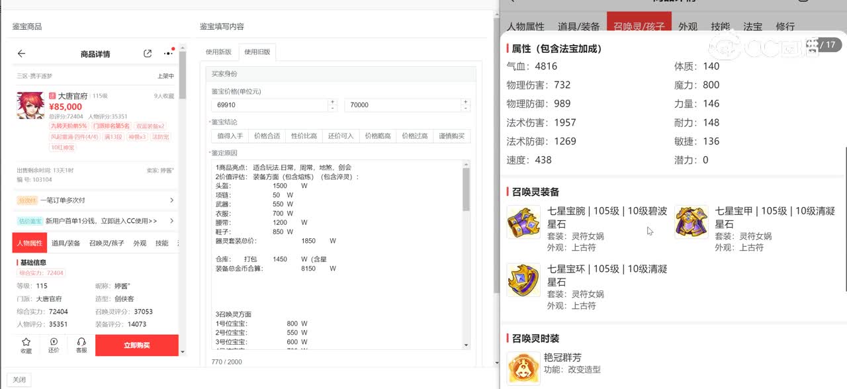Select the 还价可入 conclusion option
This screenshot has width=847, height=389.
341,136
